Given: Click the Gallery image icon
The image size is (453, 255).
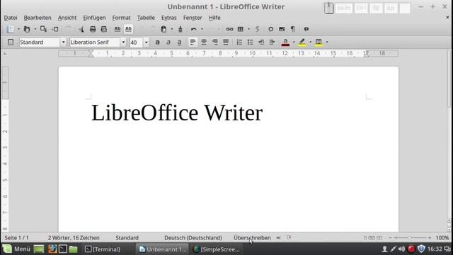Looking at the screenshot, I should pyautogui.click(x=282, y=29).
